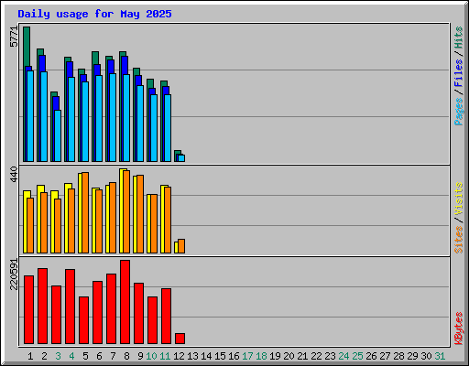Click day 21 on the x-axis
469x366 pixels.
(x=302, y=356)
